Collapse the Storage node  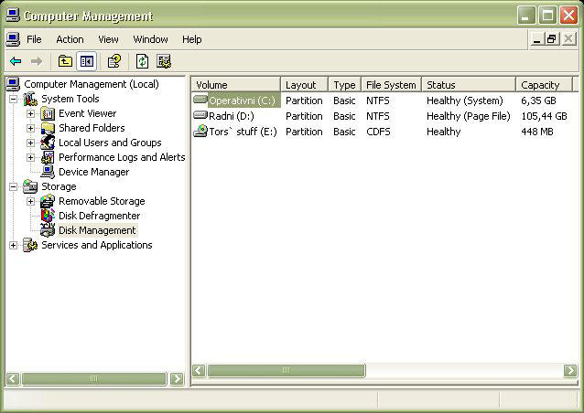pos(13,186)
